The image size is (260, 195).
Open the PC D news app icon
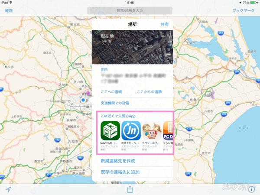click(x=168, y=131)
